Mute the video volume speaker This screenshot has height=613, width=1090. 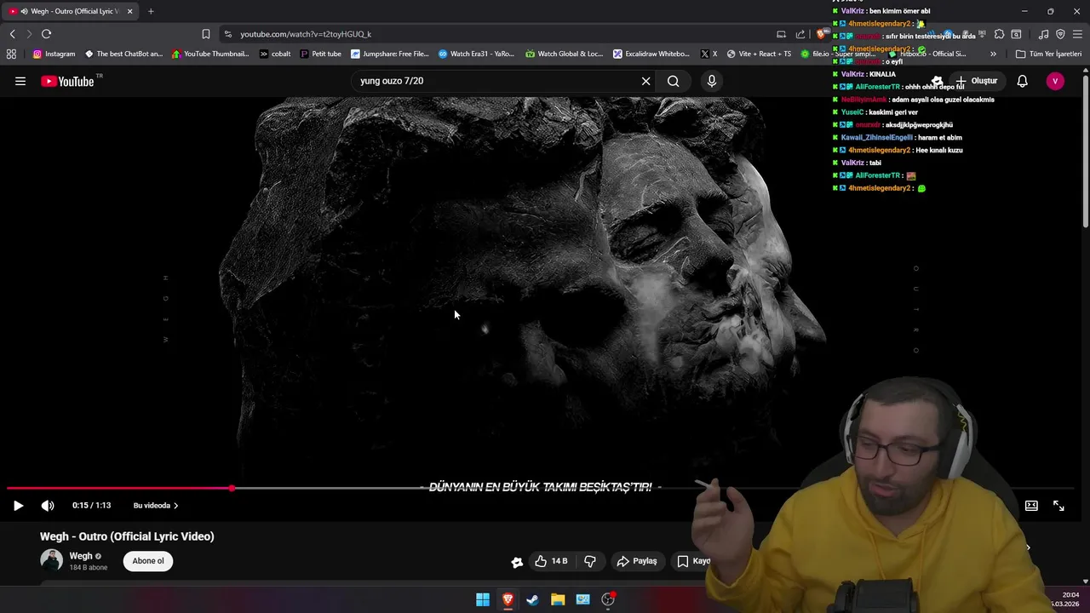[x=48, y=506]
